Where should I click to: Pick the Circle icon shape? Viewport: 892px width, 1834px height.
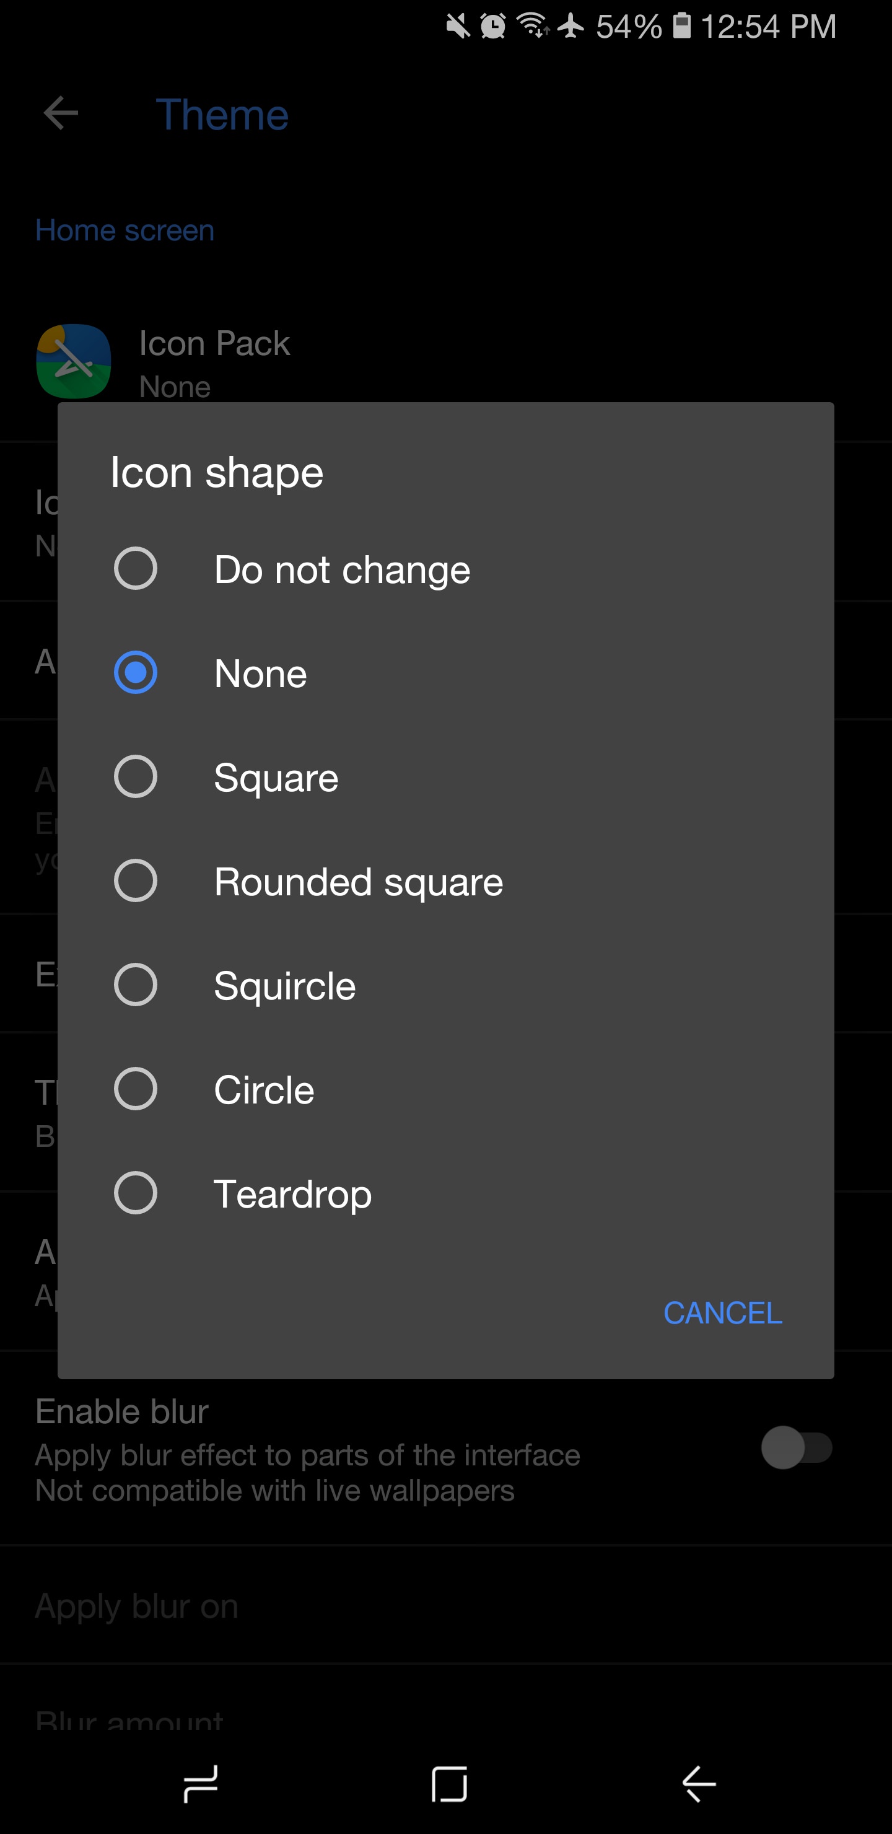135,1089
